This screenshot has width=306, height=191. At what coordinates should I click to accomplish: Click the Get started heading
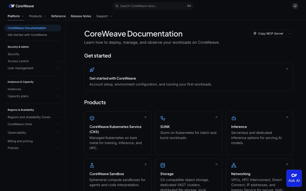[x=98, y=56]
